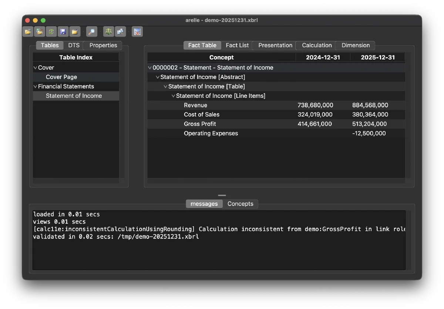This screenshot has width=444, height=309.
Task: Switch to the DTS tab
Action: point(74,45)
